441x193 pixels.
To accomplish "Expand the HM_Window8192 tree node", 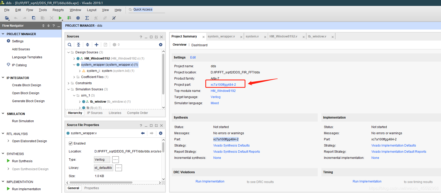I will [74, 59].
